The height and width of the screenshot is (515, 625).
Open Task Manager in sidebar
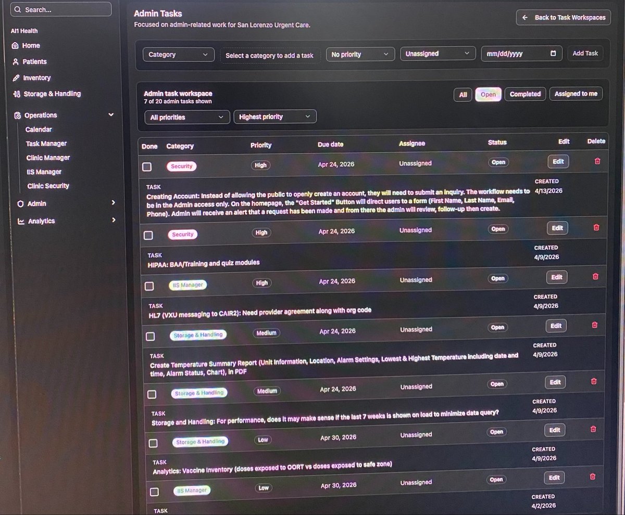(46, 144)
